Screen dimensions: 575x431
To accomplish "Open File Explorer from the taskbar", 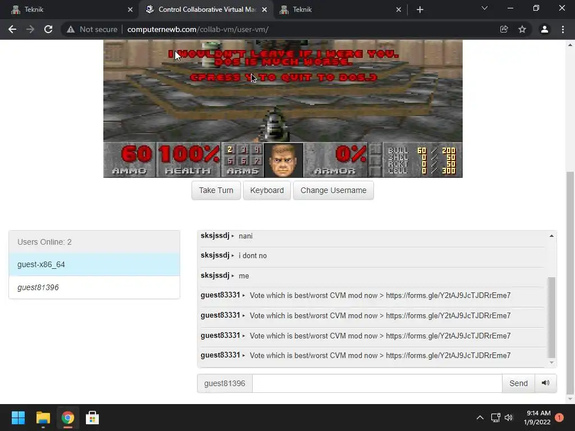I will tap(43, 418).
